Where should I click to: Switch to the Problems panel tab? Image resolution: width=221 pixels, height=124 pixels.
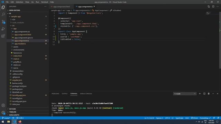(55, 94)
